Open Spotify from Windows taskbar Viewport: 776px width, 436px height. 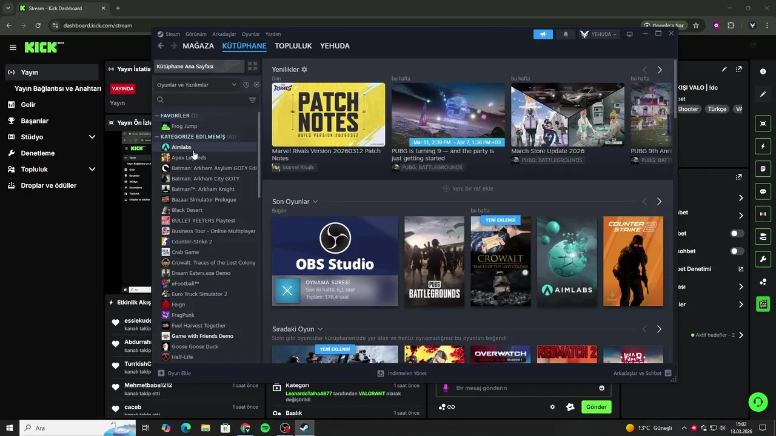[265, 428]
